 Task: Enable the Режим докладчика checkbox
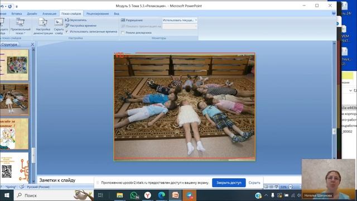click(x=123, y=33)
